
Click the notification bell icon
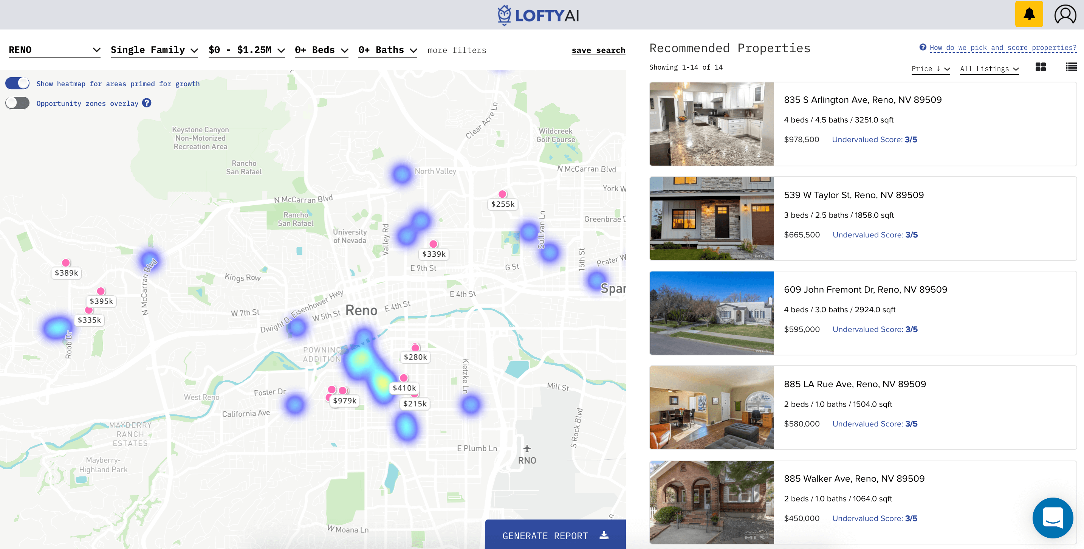click(x=1029, y=14)
